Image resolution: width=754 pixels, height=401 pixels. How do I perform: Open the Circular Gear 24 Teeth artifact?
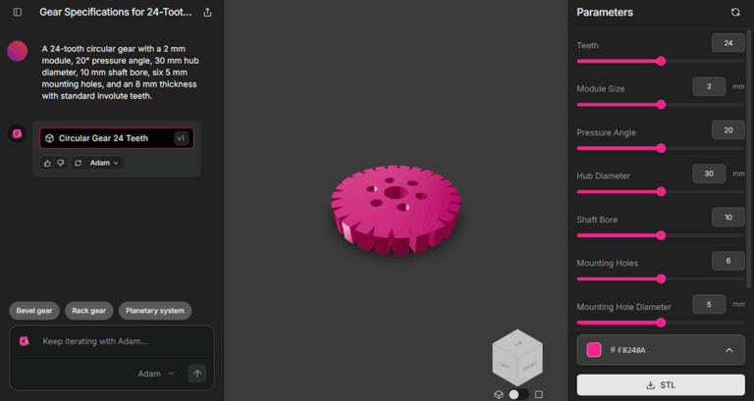point(116,138)
